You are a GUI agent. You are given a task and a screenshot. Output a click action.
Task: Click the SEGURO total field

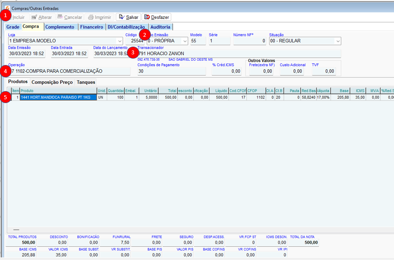178,242
